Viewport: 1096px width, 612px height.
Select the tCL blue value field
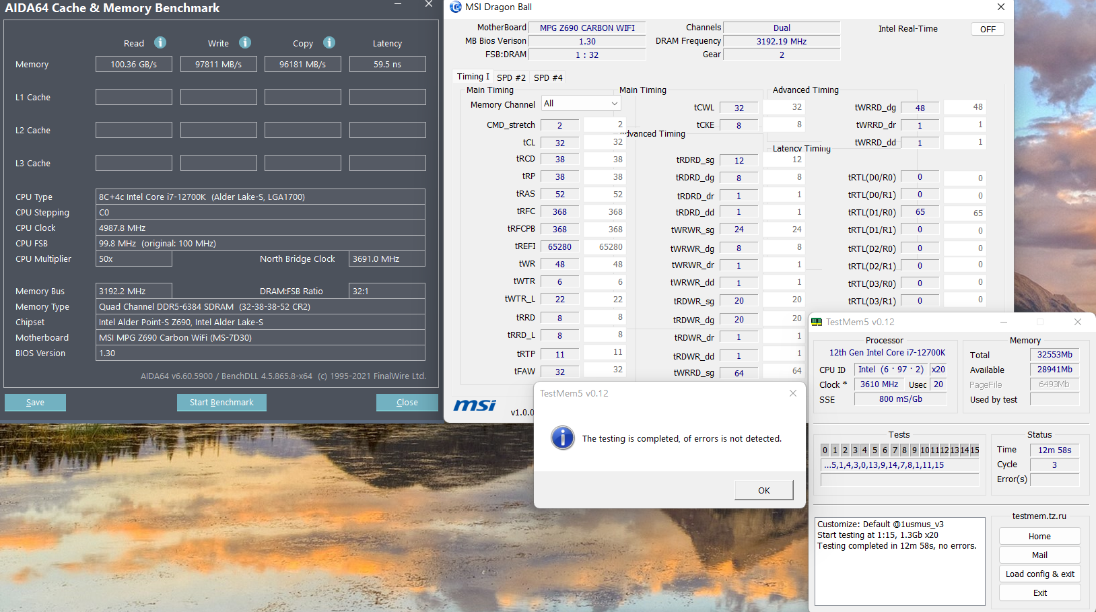click(559, 143)
